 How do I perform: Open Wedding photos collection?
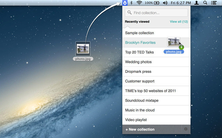(156, 62)
